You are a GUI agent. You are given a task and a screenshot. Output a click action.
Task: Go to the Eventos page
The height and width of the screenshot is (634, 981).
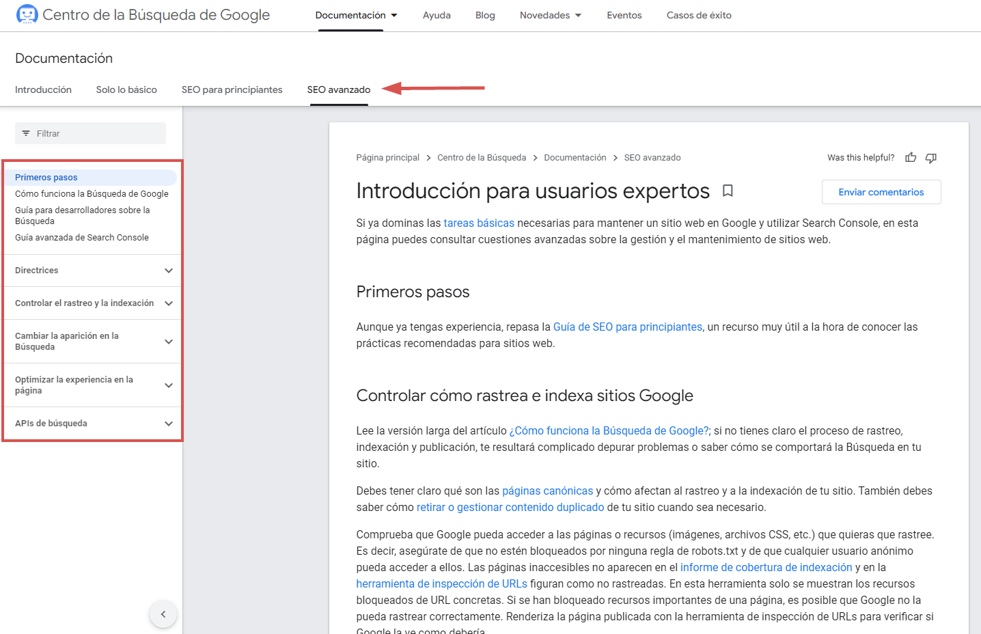[x=624, y=15]
